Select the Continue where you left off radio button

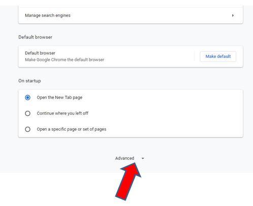coord(27,113)
